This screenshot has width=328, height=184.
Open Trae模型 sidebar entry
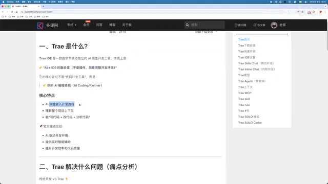(x=244, y=75)
